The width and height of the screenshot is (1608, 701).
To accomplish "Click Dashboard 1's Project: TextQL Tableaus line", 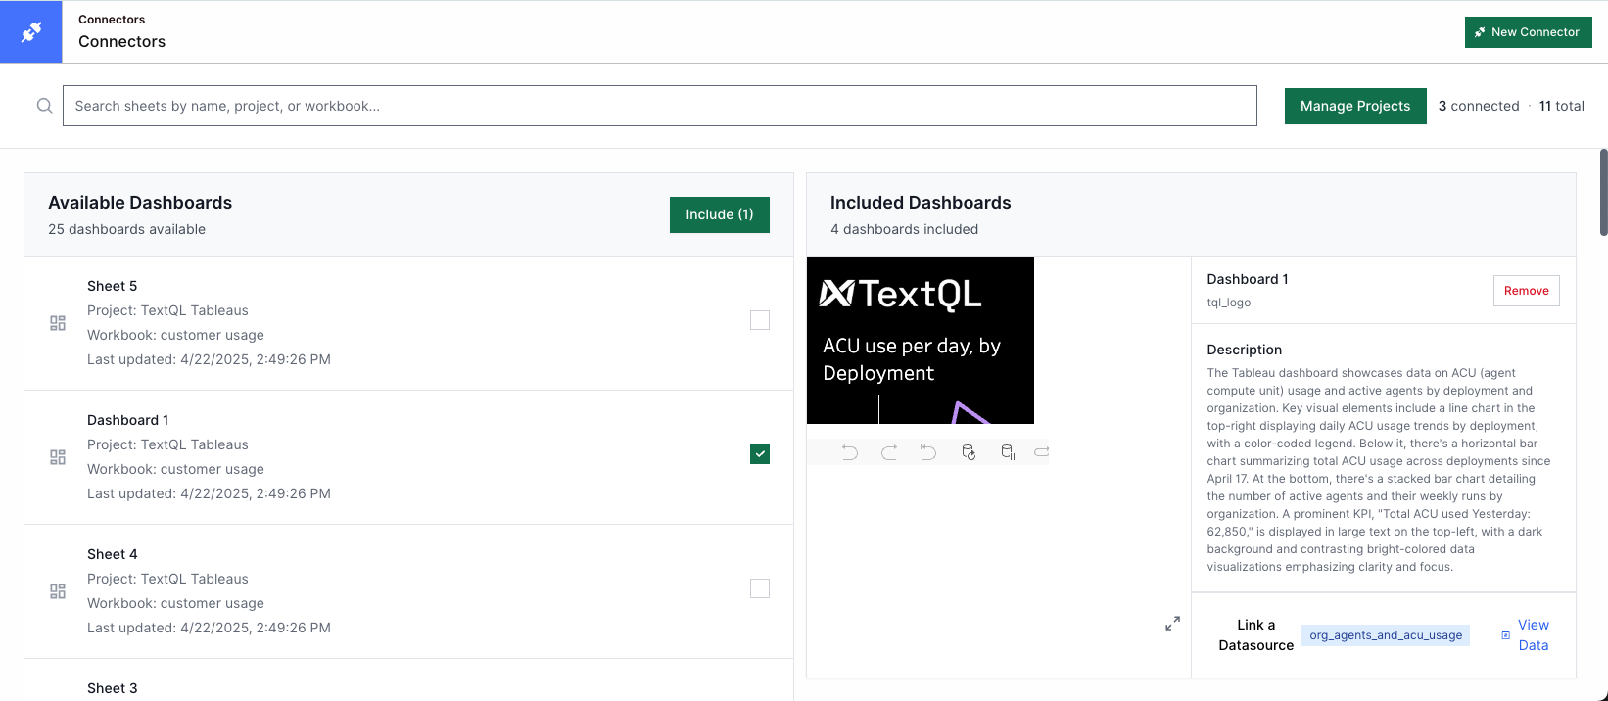I will click(x=167, y=444).
